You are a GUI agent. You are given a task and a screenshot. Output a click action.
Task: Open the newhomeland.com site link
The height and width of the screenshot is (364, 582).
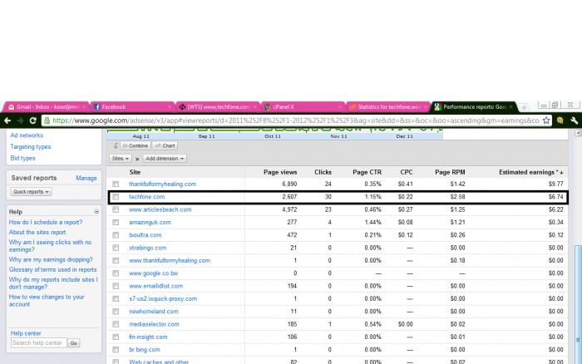[154, 312]
